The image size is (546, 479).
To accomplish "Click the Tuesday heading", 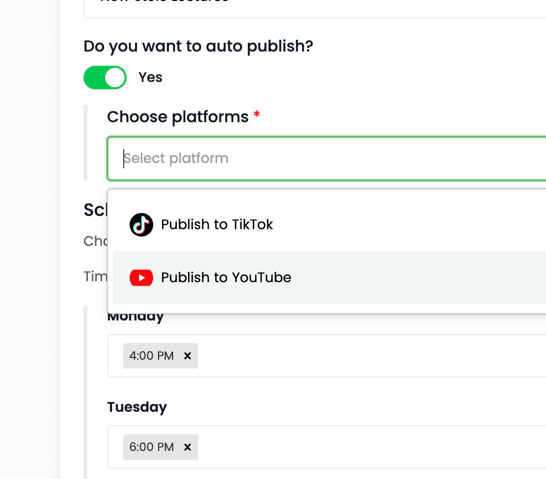I will [137, 407].
